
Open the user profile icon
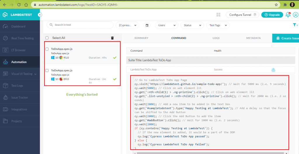(x=295, y=15)
